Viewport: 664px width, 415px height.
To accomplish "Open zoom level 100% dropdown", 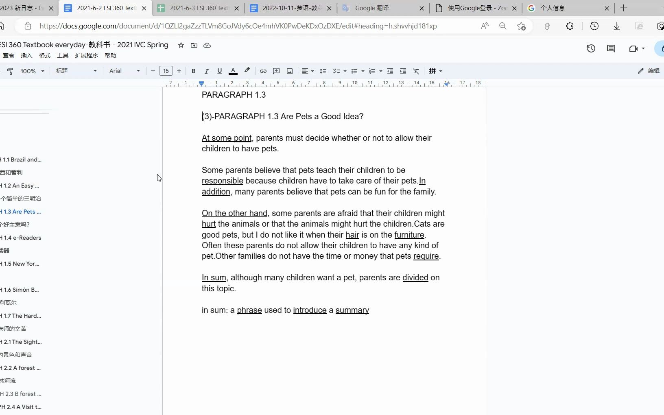I will coord(32,71).
